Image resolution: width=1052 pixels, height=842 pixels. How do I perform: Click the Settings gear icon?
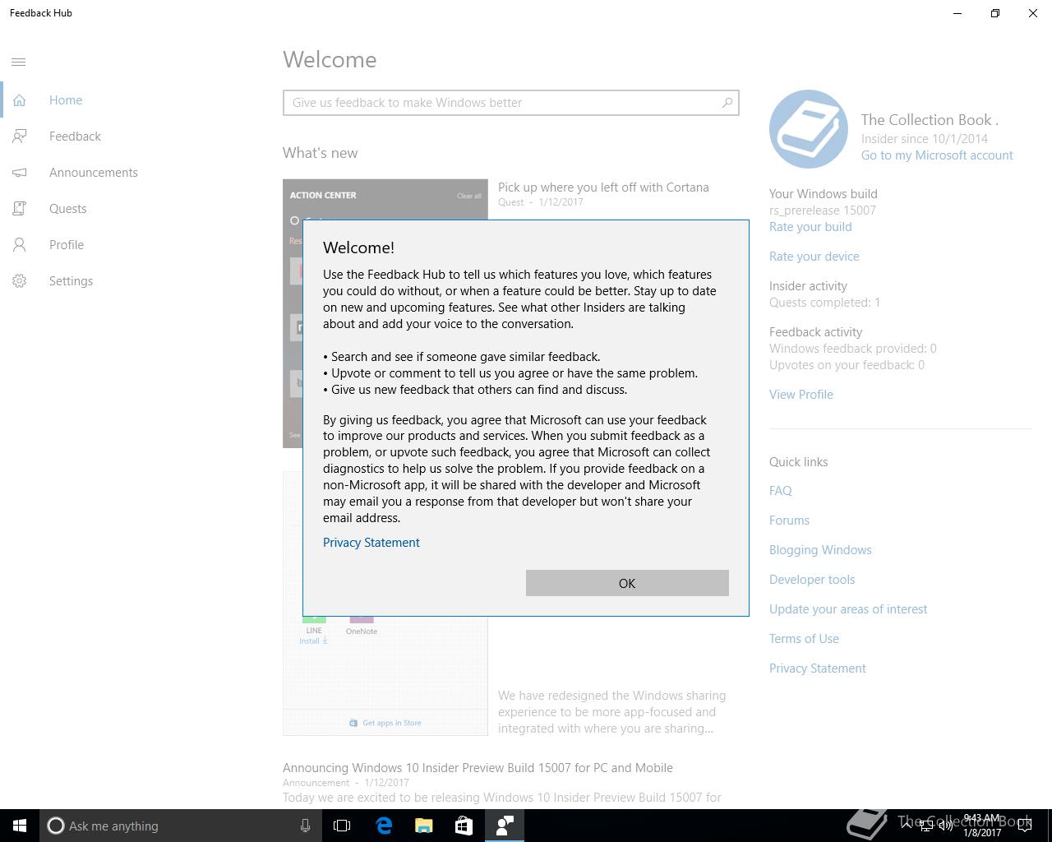(x=19, y=281)
